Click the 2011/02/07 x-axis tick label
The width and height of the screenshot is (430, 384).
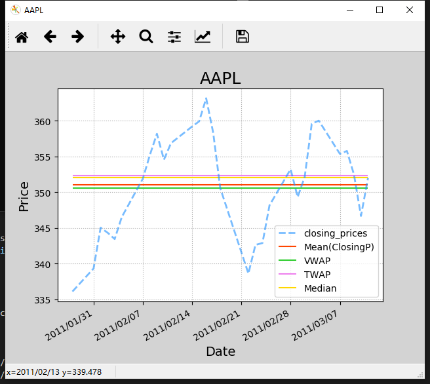117,326
